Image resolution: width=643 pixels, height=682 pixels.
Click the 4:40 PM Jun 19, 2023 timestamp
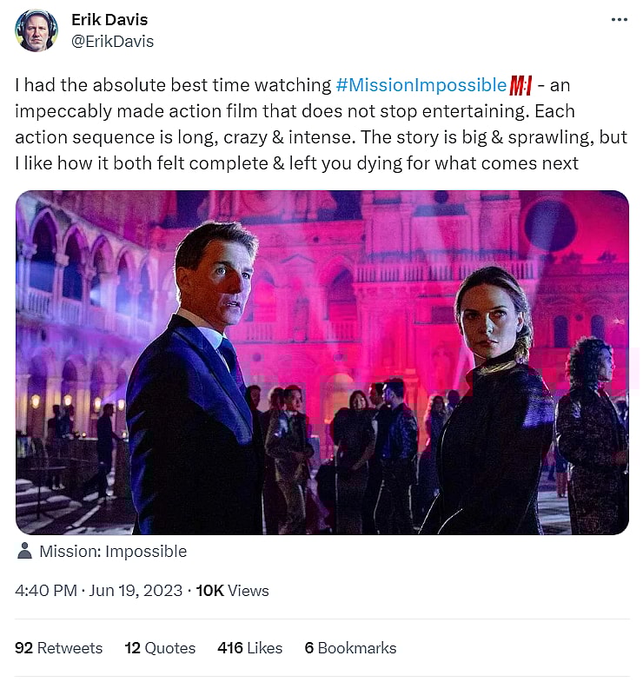tap(99, 591)
